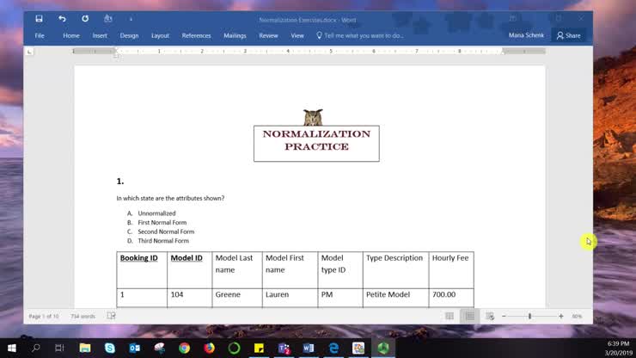This screenshot has height=358, width=636.
Task: Open the Windows Start menu
Action: click(11, 349)
